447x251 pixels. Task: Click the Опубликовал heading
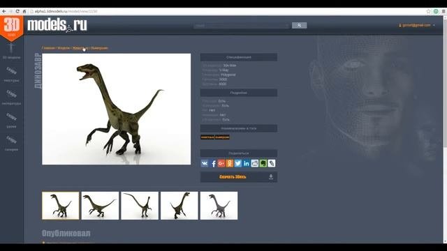66,234
